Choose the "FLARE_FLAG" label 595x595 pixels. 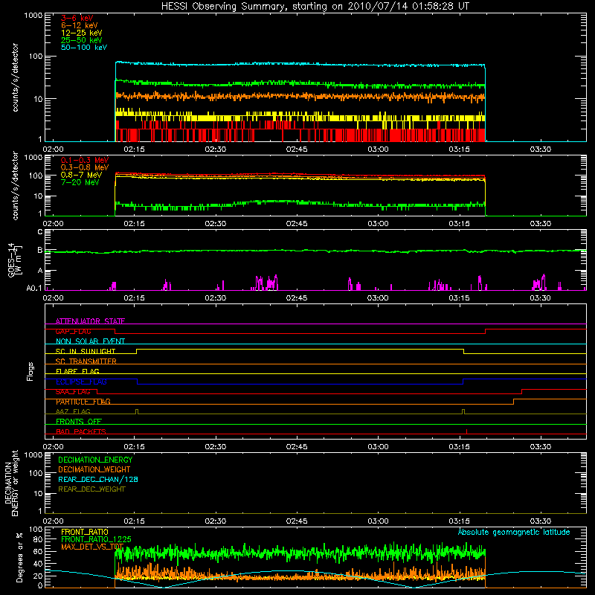77,371
